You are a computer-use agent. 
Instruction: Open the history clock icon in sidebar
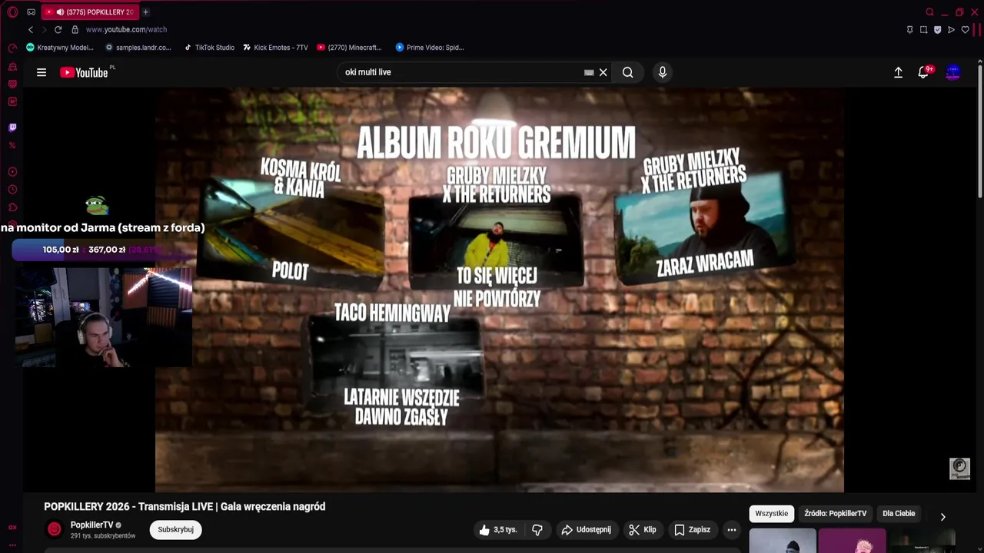coord(12,190)
